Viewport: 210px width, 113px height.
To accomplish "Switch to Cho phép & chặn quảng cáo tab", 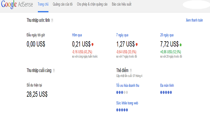I will point(92,4).
